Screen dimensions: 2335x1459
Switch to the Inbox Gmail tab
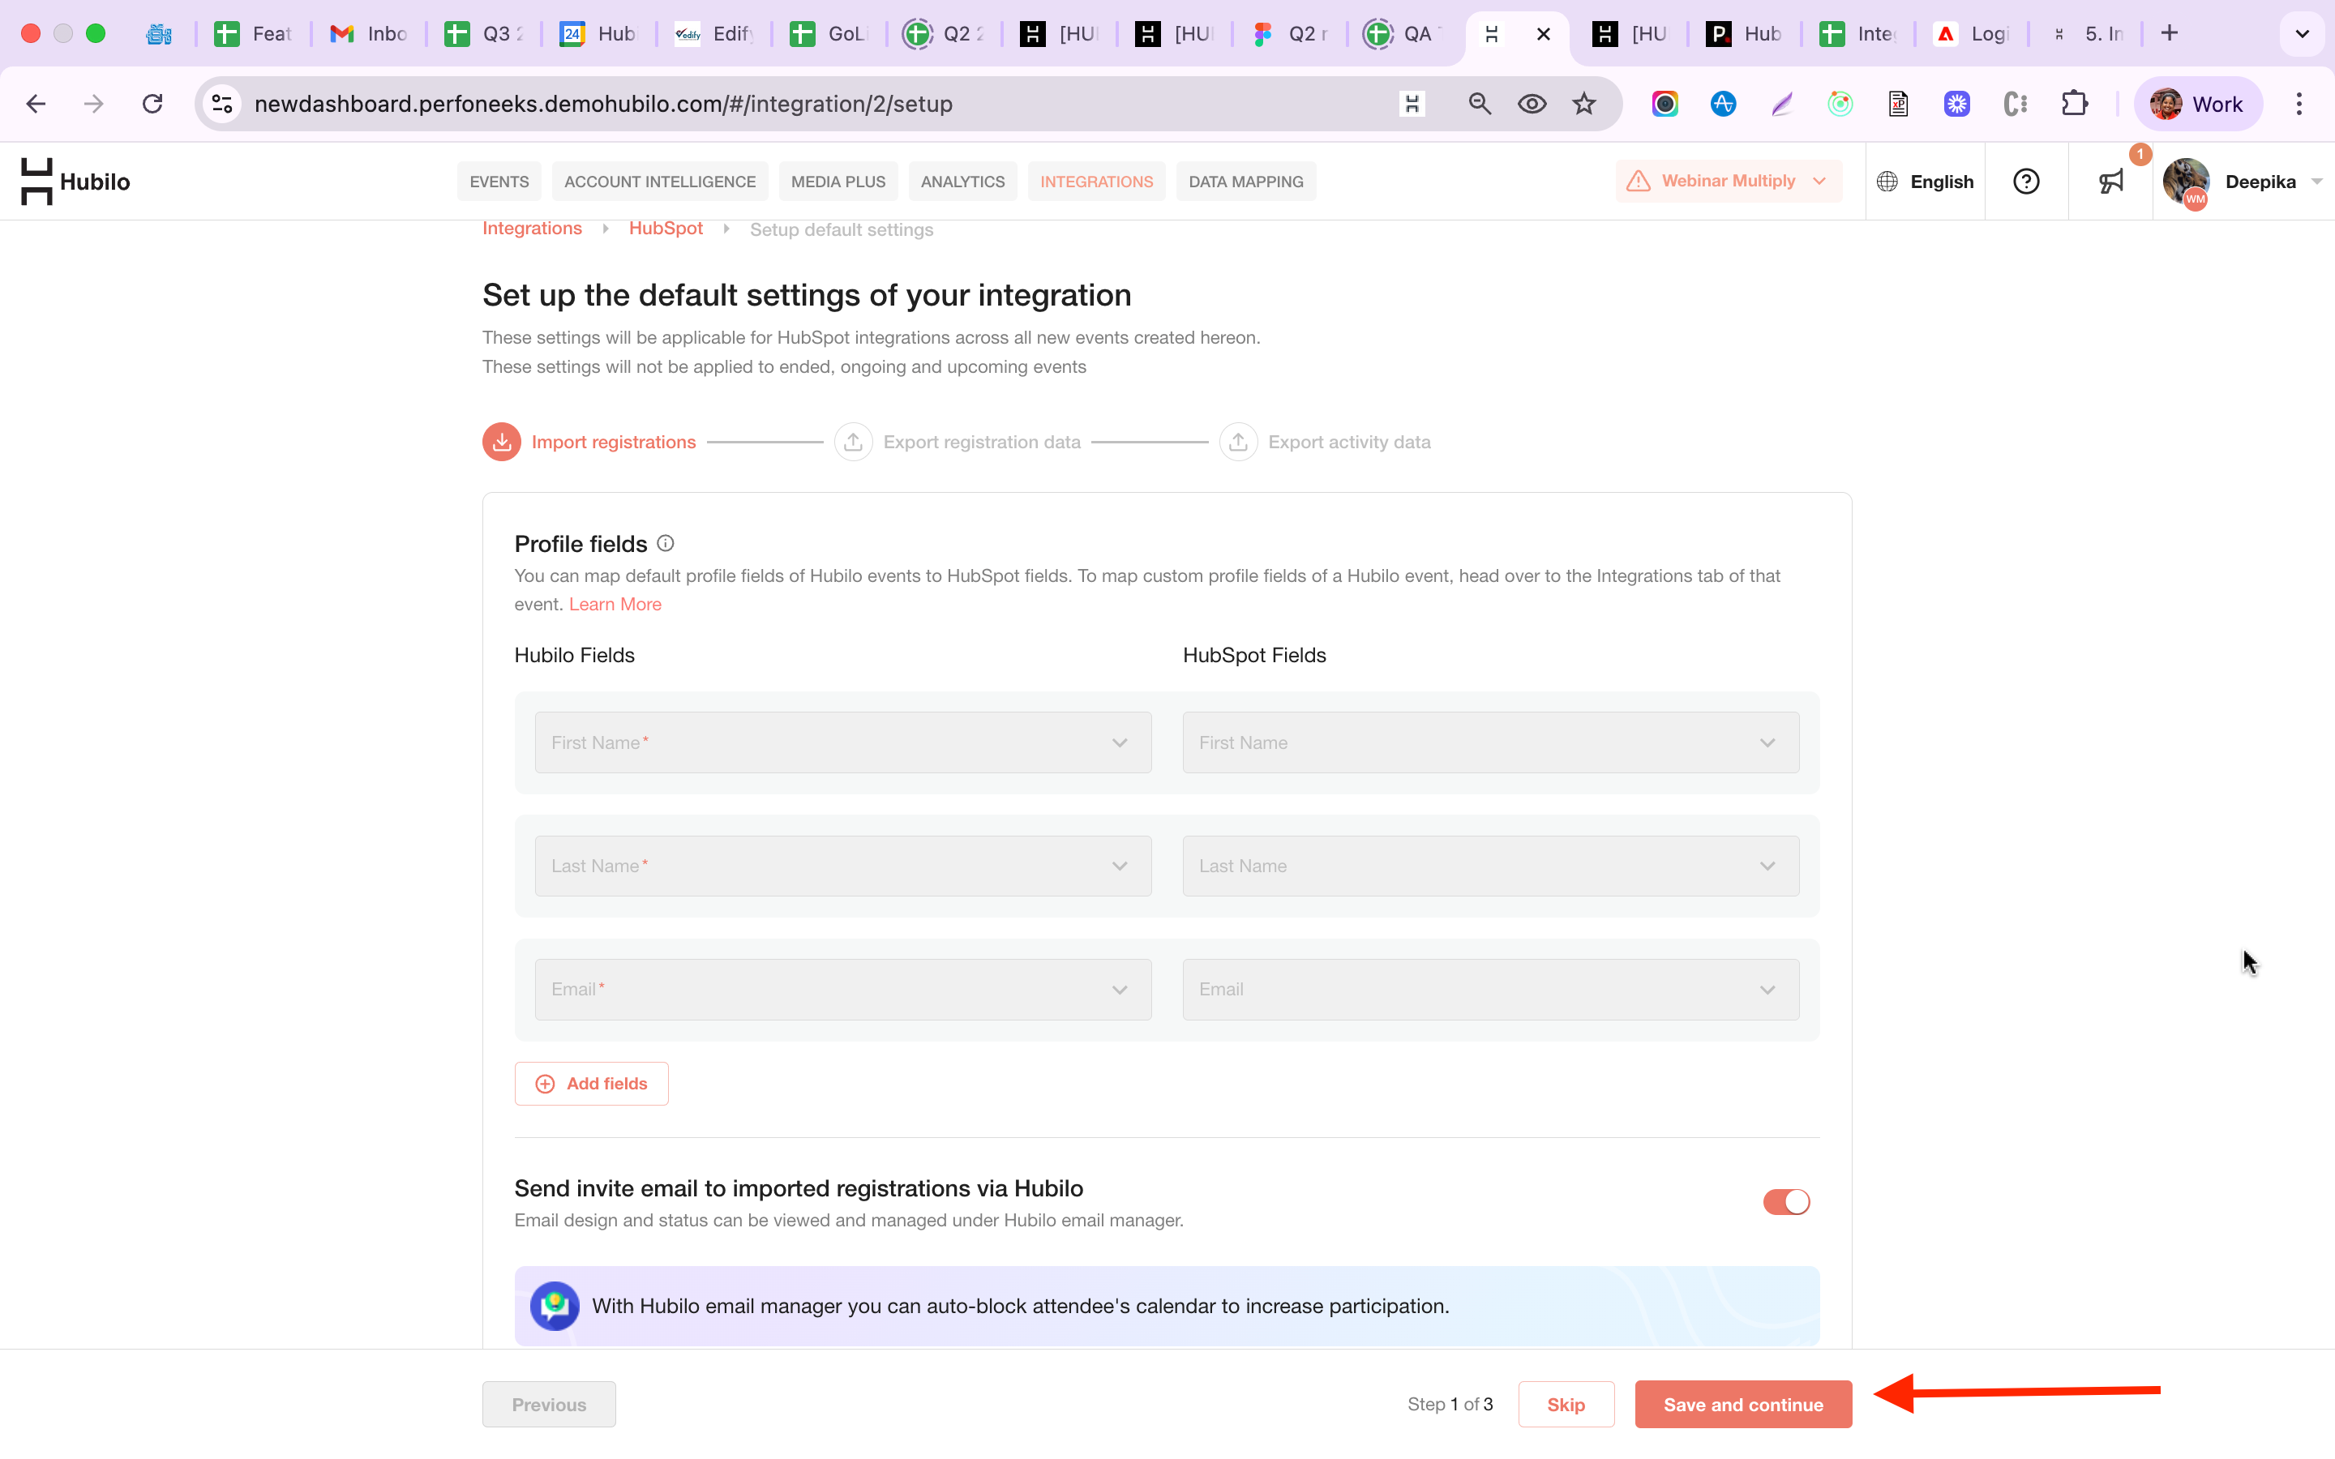point(367,34)
